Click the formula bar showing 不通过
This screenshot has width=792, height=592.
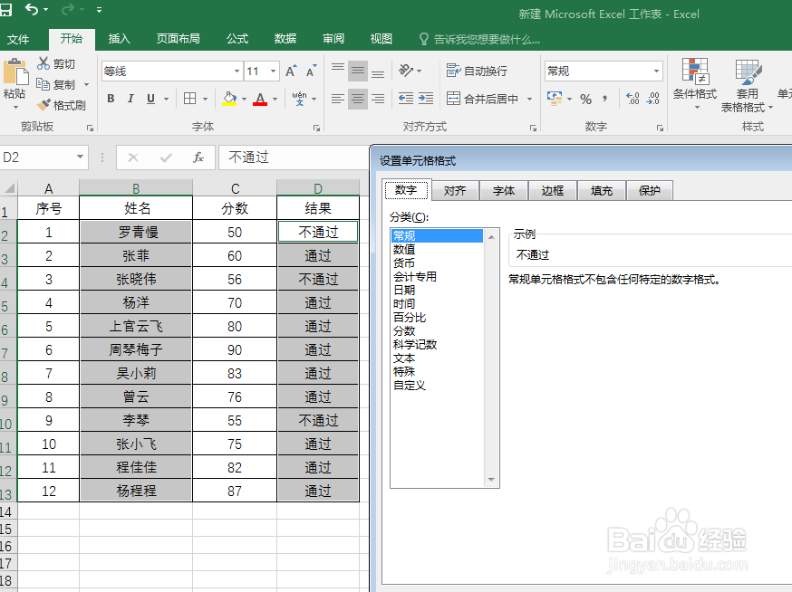(x=294, y=158)
